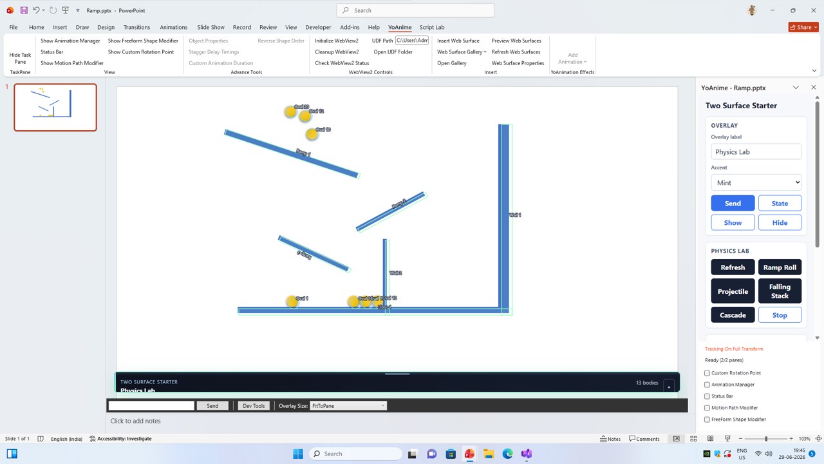Open Microsoft Store from the taskbar
The image size is (824, 464).
tap(451, 454)
